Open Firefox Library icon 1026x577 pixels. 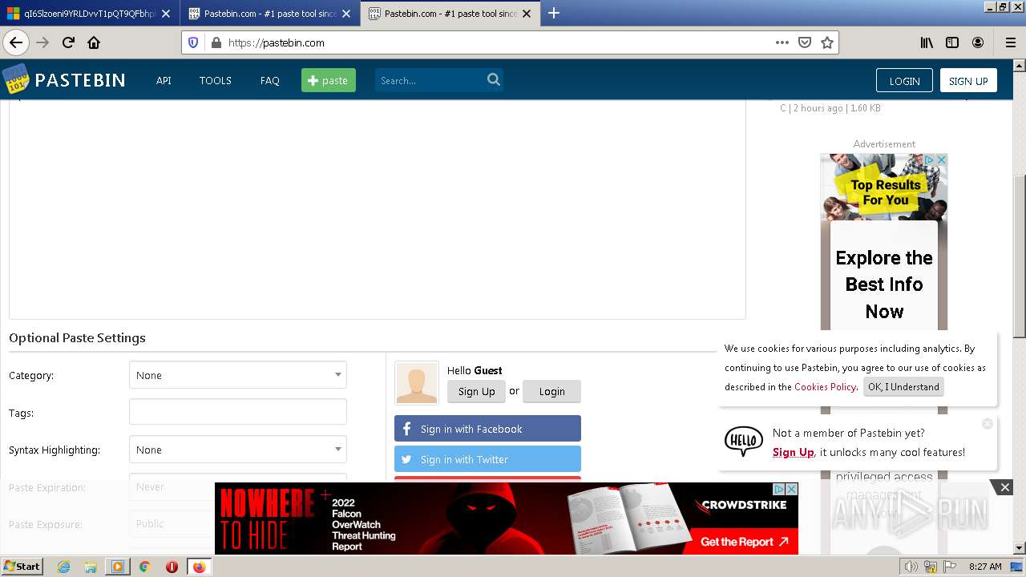click(927, 42)
